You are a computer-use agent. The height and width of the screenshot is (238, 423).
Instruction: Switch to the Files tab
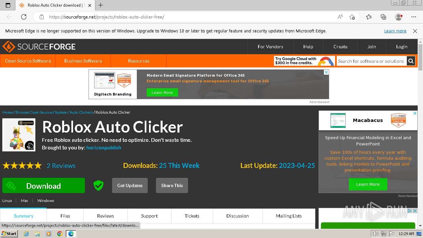[x=65, y=216]
